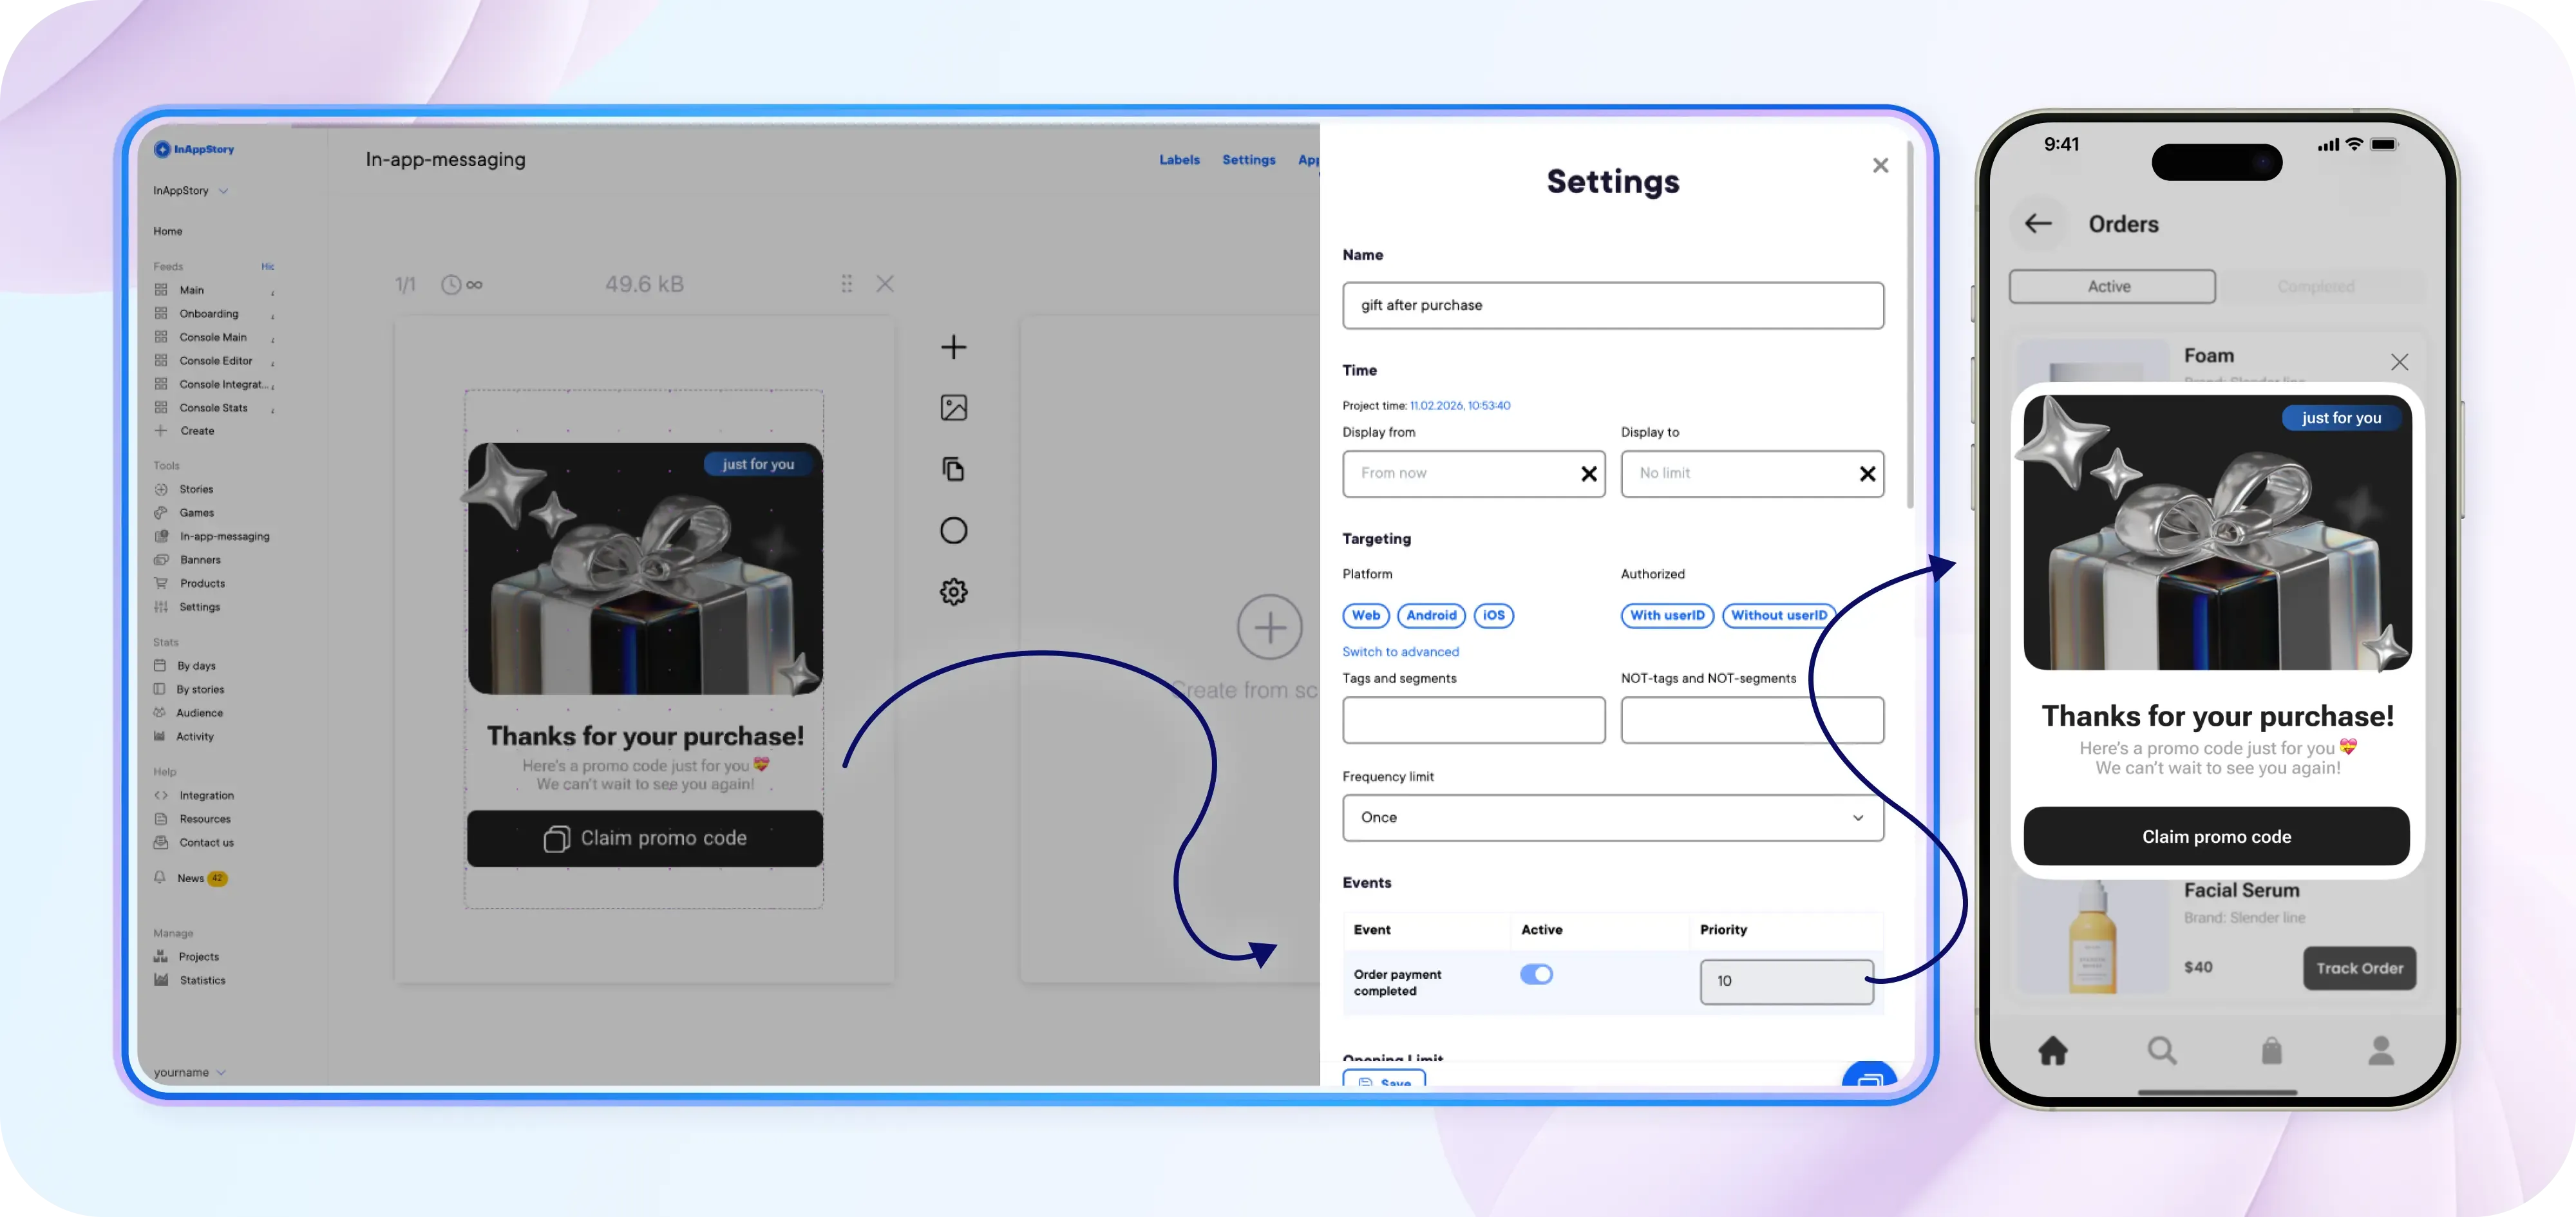
Task: Go to In-app-messaging in sidebar
Action: pyautogui.click(x=224, y=537)
